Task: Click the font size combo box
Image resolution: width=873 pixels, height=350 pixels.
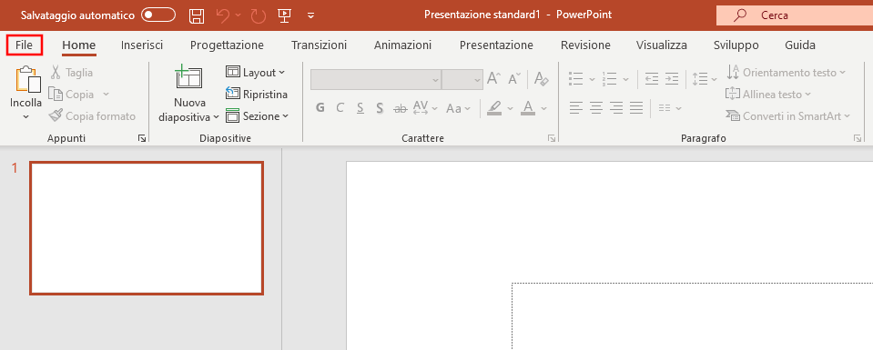Action: (x=462, y=80)
